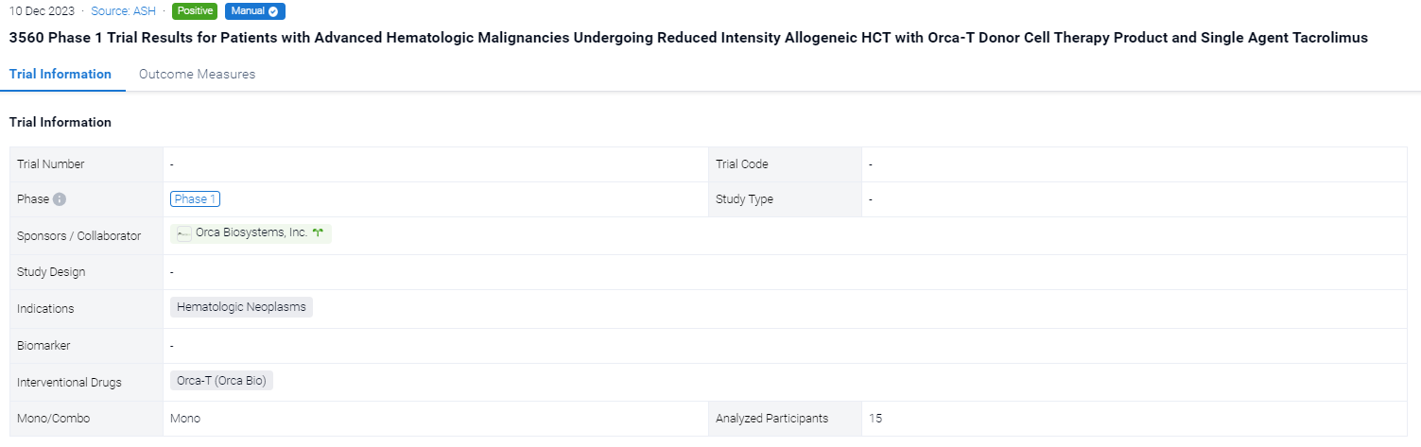Click the Interventional Drugs row label

pos(69,383)
